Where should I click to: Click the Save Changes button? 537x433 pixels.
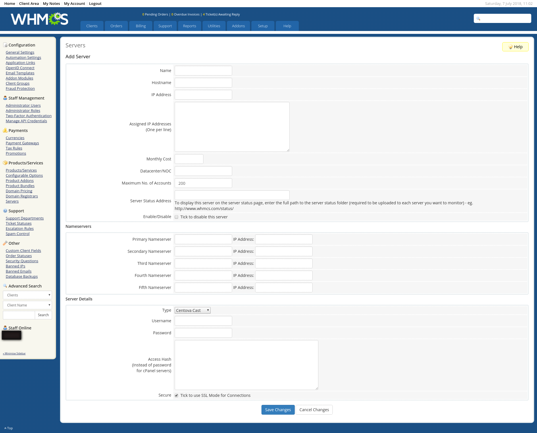tap(278, 410)
